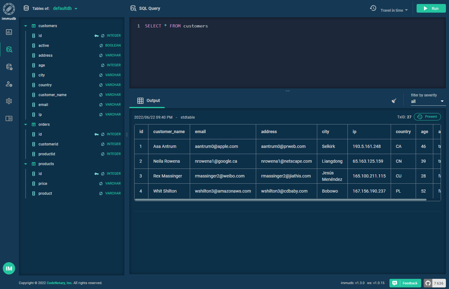Image resolution: width=449 pixels, height=289 pixels.
Task: Click the cell rmassinger2@jiathis.com
Action: (286, 176)
